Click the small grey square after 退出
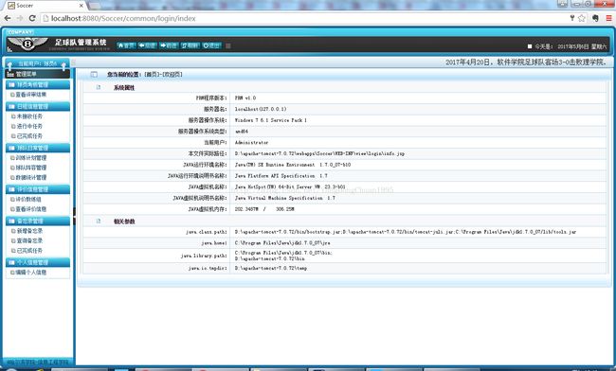Viewport: 616px width, 371px height. [227, 45]
